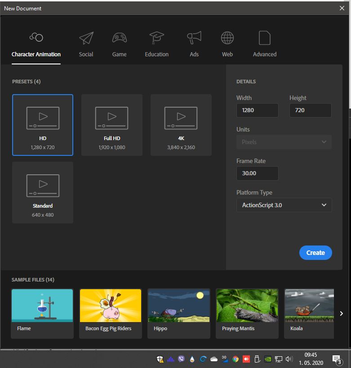351x368 pixels.
Task: Click the Create button
Action: (x=315, y=253)
